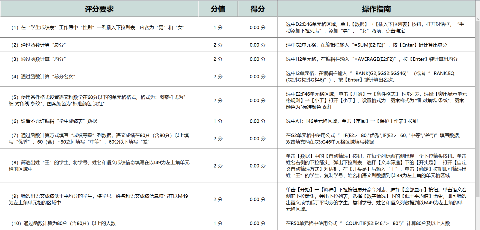Select requirement (8) 筛选出姓"王"的学生
480x230 pixels.
pos(99,166)
